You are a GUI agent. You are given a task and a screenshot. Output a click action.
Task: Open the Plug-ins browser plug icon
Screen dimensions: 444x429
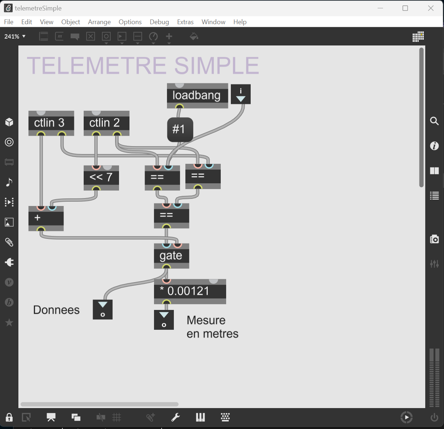tap(9, 262)
